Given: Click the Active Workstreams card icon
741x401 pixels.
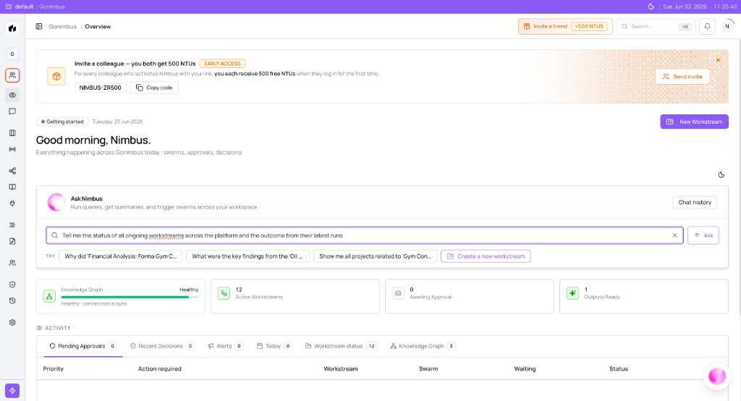Looking at the screenshot, I should [224, 294].
